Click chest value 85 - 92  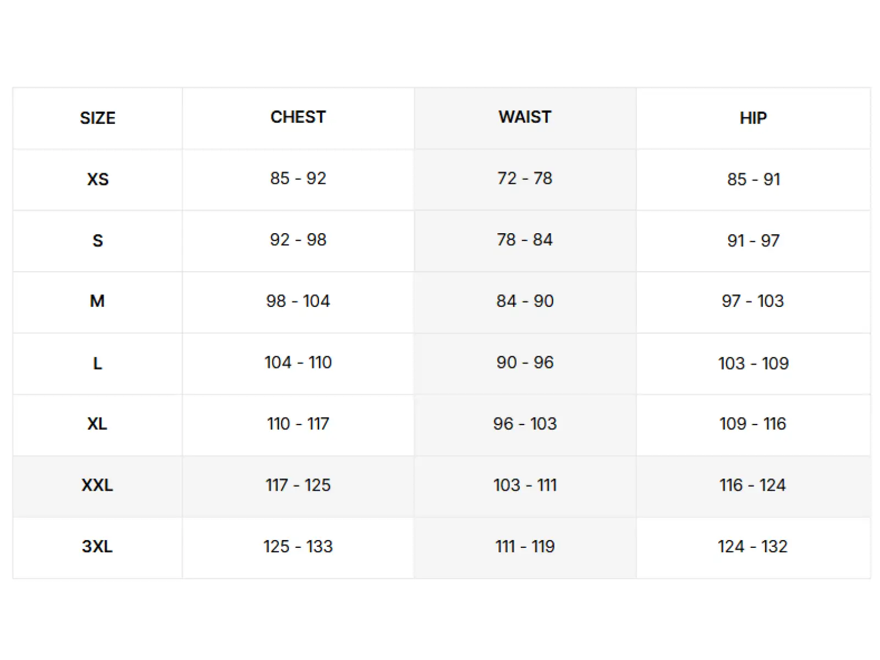(x=298, y=178)
